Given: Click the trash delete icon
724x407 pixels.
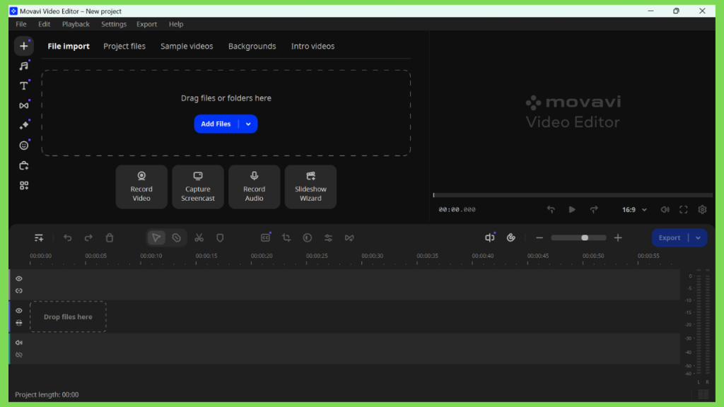Looking at the screenshot, I should pyautogui.click(x=110, y=238).
